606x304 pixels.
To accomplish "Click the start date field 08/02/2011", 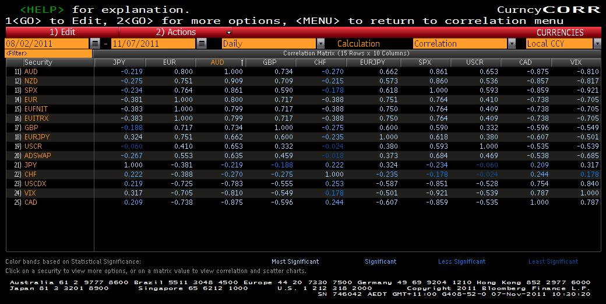I will pyautogui.click(x=47, y=44).
